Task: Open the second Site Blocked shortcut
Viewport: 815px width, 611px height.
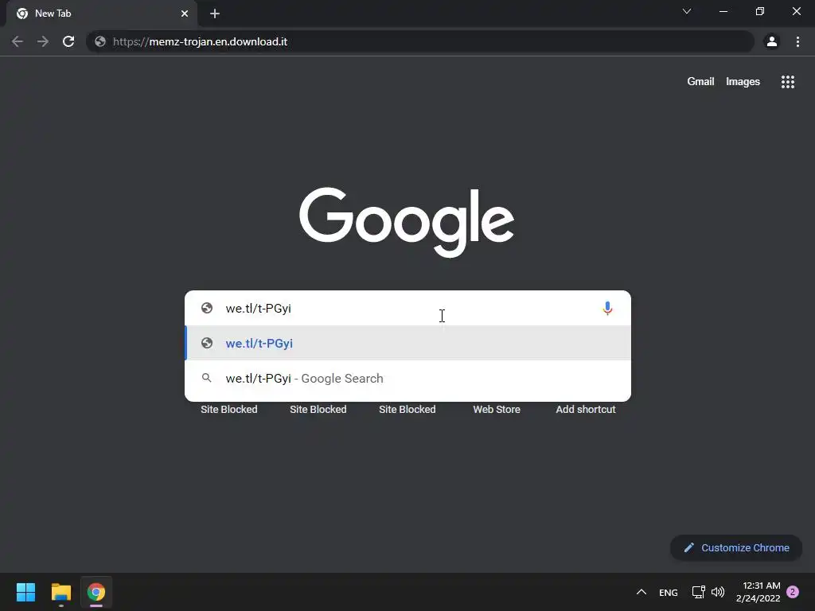Action: point(318,410)
